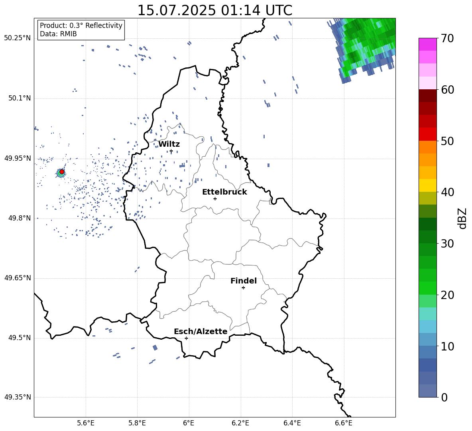Image resolution: width=472 pixels, height=431 pixels.
Task: Click the 20 value on the colorbar
Action: pyautogui.click(x=447, y=295)
